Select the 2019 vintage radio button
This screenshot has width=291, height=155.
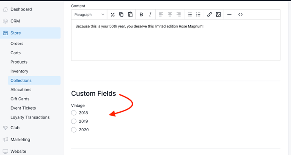(74, 122)
